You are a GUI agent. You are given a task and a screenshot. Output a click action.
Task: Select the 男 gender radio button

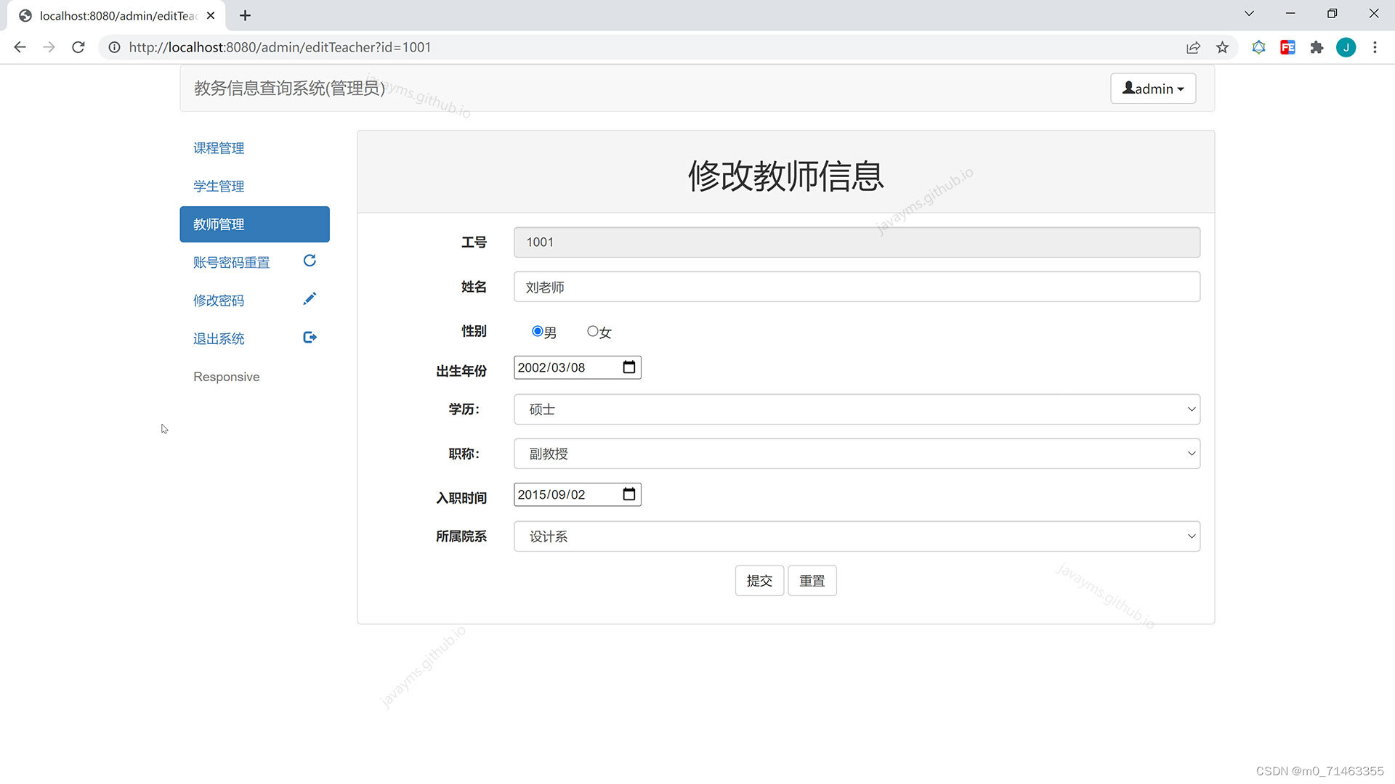pyautogui.click(x=538, y=331)
